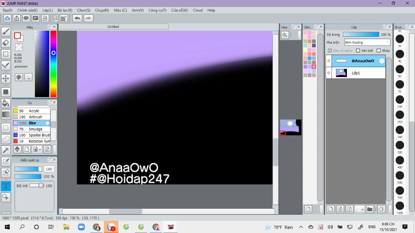Viewport: 415px width, 233px height.
Task: Open the Bộ lọc(R) menu
Action: pyautogui.click(x=65, y=10)
